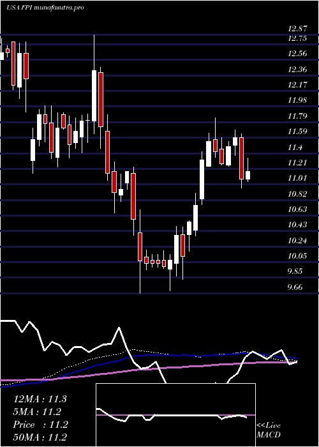The height and width of the screenshot is (447, 319).
Task: Click the 9.85 price axis label
Action: 296,271
